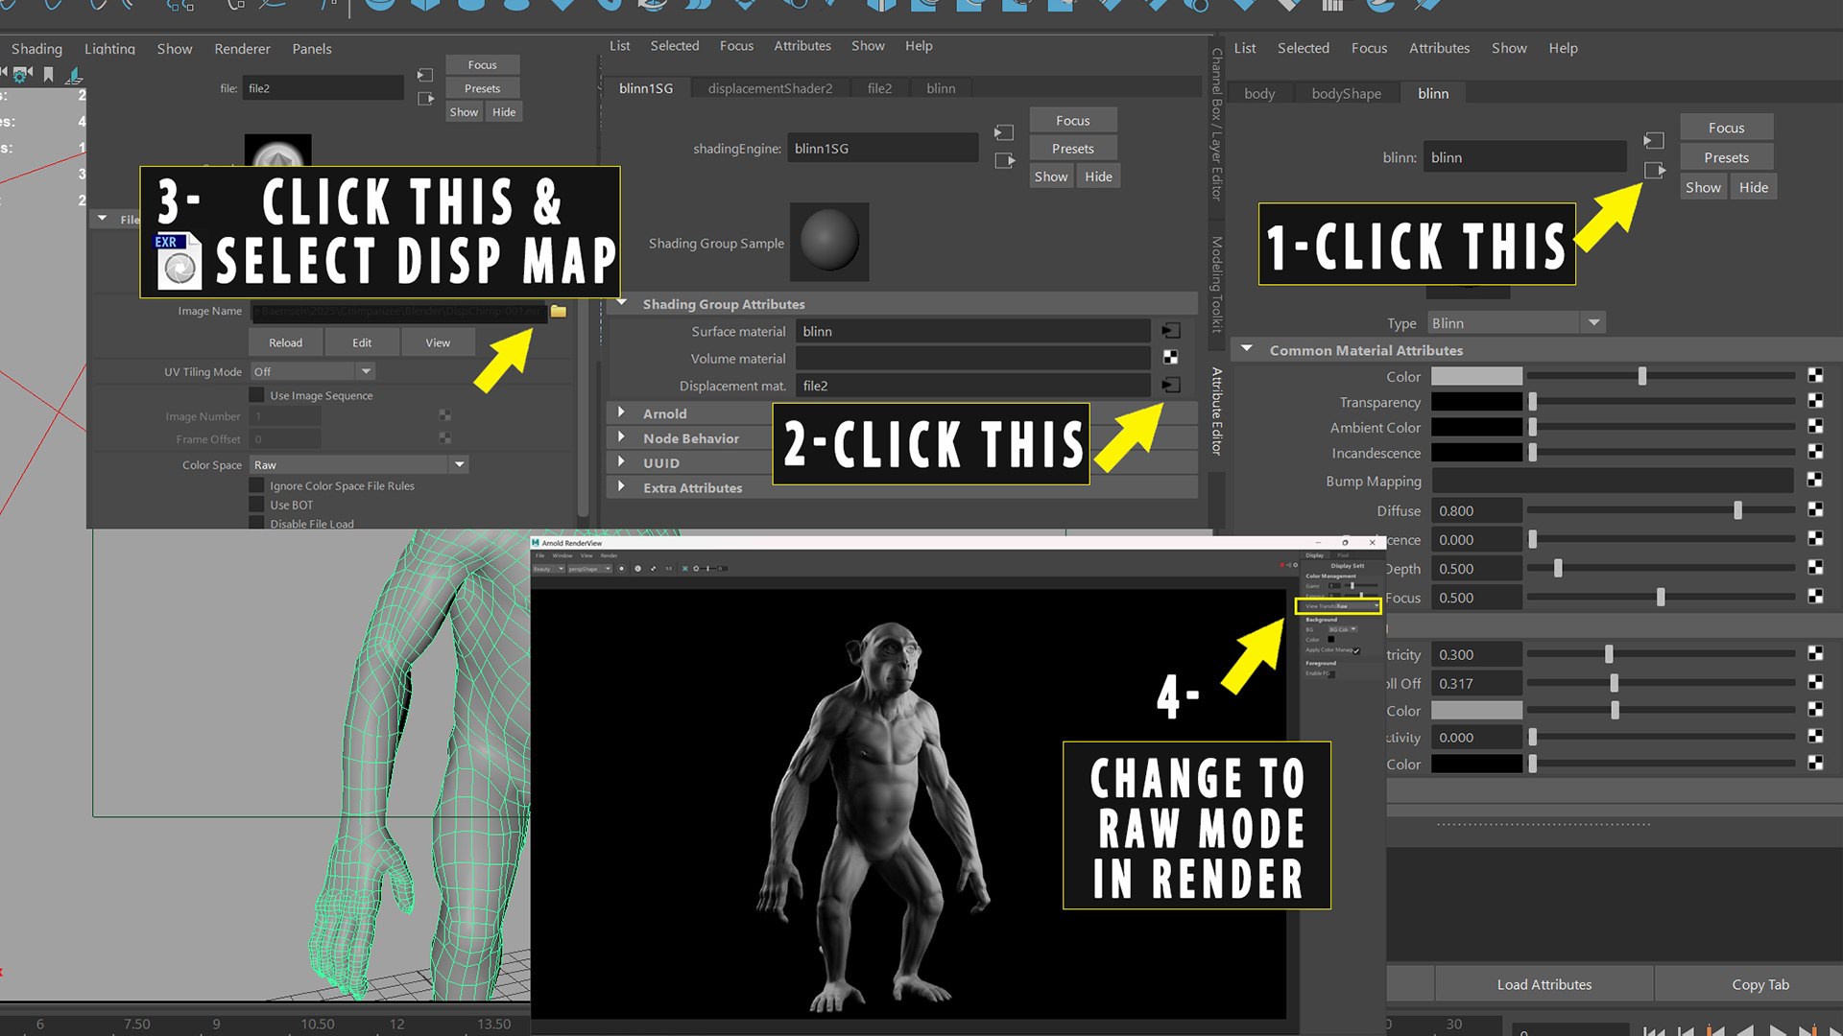This screenshot has height=1036, width=1843.
Task: Switch to the displacementShader2 tab
Action: click(x=770, y=88)
